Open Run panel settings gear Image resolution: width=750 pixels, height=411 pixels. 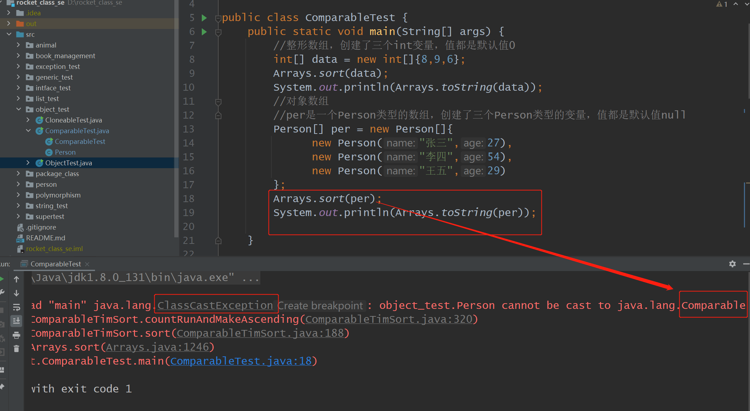[732, 264]
